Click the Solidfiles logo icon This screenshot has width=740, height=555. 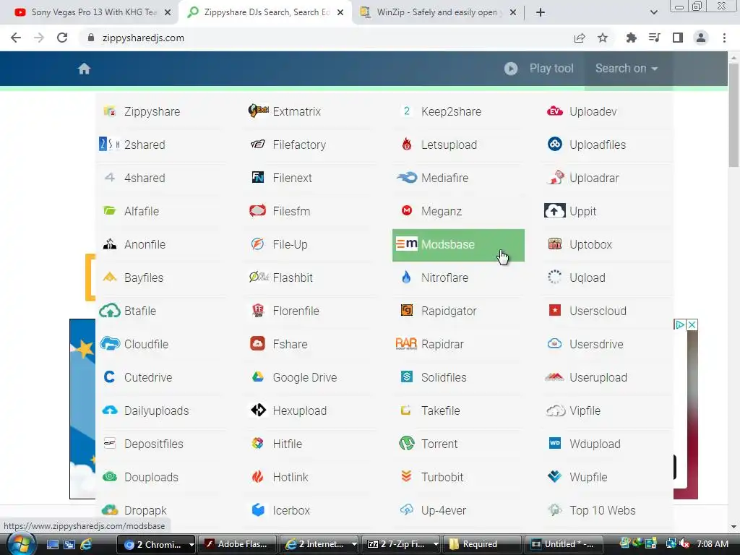[x=406, y=377]
